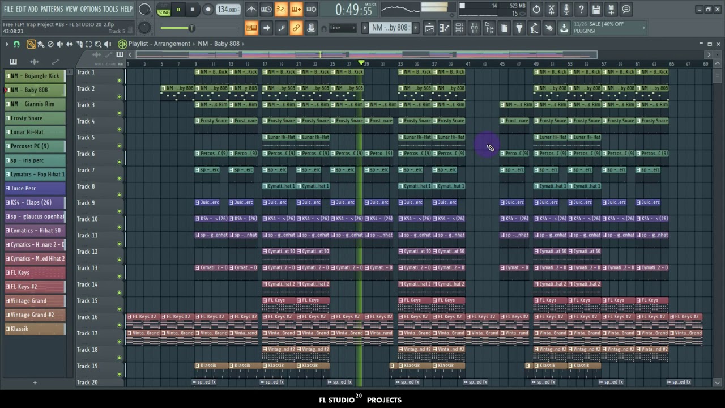Open the Line snap dropdown
Screen dimensions: 725x408
[x=343, y=28]
